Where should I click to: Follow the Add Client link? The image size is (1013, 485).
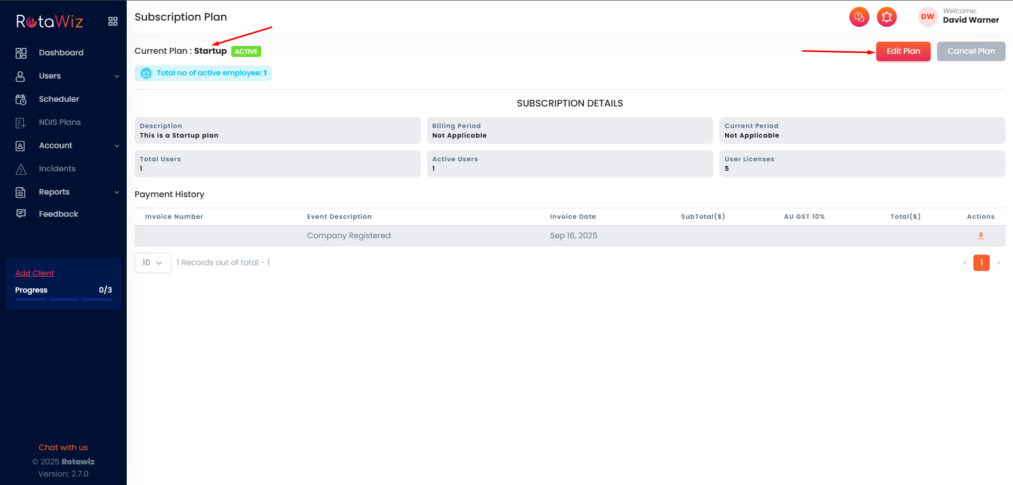pos(35,273)
